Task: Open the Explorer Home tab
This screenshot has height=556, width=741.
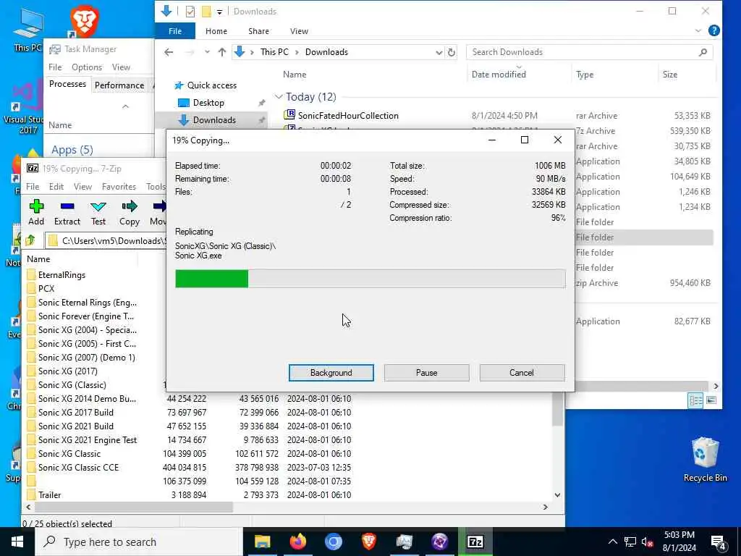Action: (x=216, y=31)
